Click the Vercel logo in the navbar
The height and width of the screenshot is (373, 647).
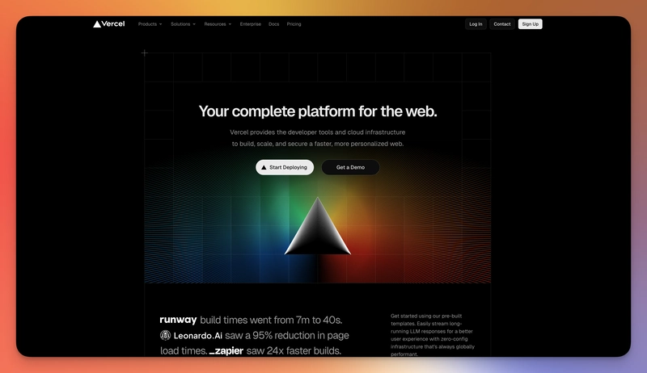(x=109, y=24)
